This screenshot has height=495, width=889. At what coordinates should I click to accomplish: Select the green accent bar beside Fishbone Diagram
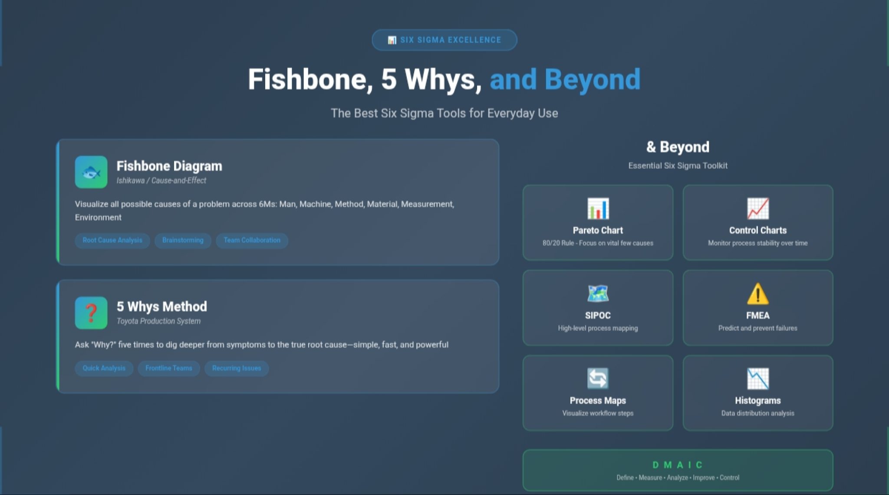[x=58, y=202]
